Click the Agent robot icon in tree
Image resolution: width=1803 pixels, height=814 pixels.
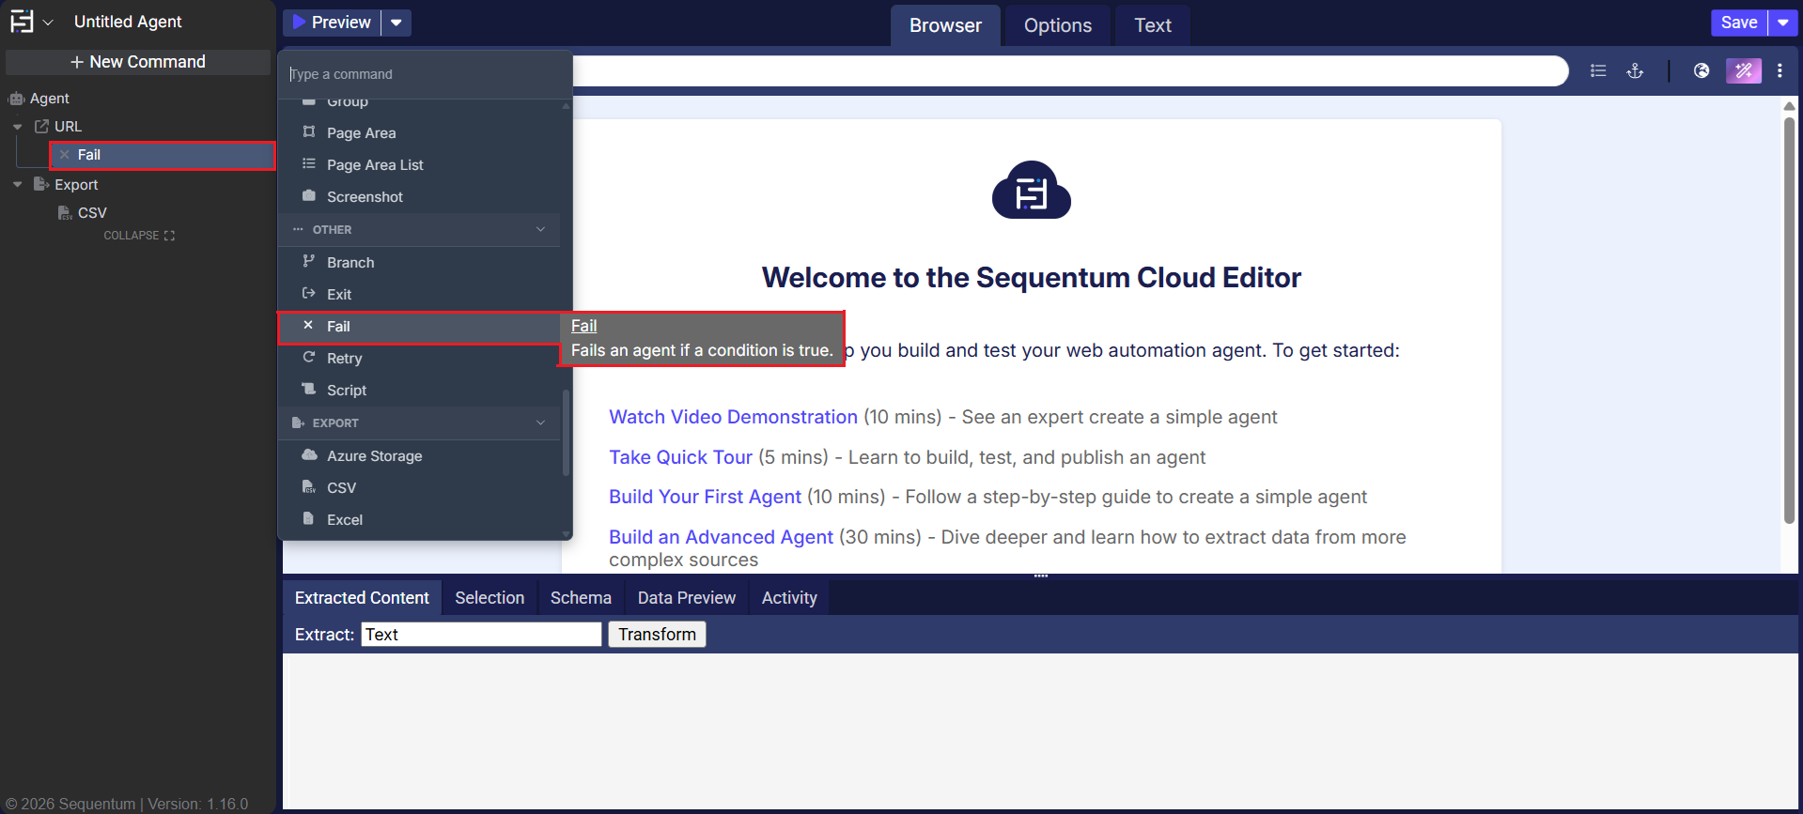click(x=16, y=99)
